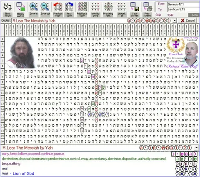Click the 'Codes:' label
200x177 pixels.
point(6,20)
